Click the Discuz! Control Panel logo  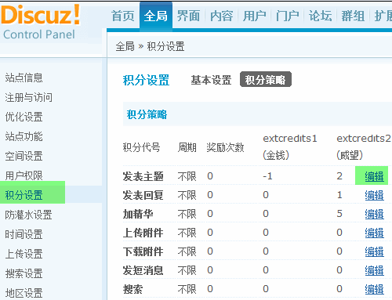(41, 23)
